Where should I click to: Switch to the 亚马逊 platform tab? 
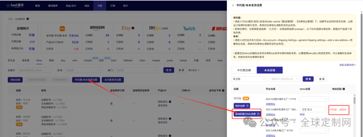tap(11, 60)
